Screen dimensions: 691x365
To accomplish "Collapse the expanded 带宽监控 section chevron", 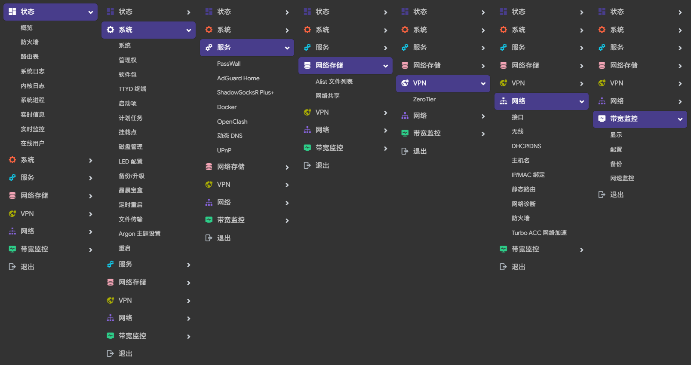I will click(680, 119).
